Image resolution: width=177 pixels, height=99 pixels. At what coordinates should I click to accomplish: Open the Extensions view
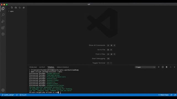click(3, 28)
